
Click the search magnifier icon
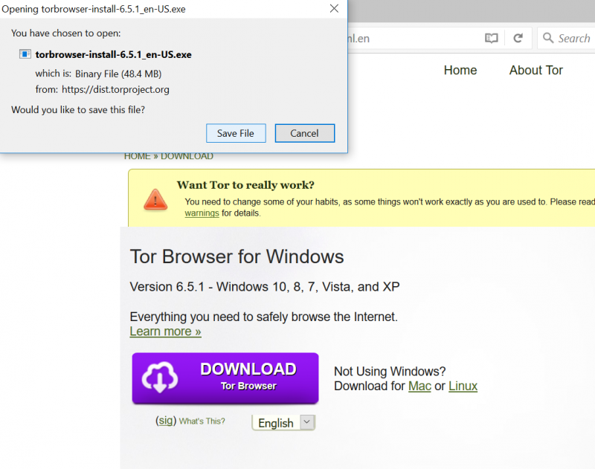point(548,38)
